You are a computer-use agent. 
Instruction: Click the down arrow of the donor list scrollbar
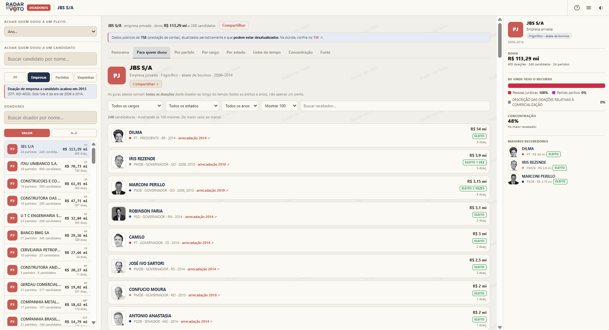click(93, 322)
